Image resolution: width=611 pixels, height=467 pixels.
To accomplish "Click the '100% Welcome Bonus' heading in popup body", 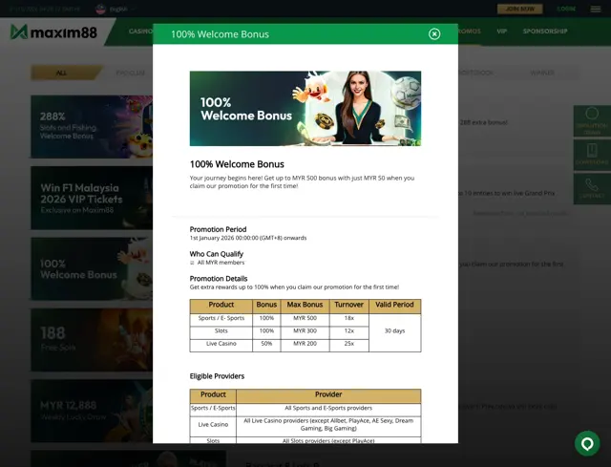I will click(x=237, y=164).
